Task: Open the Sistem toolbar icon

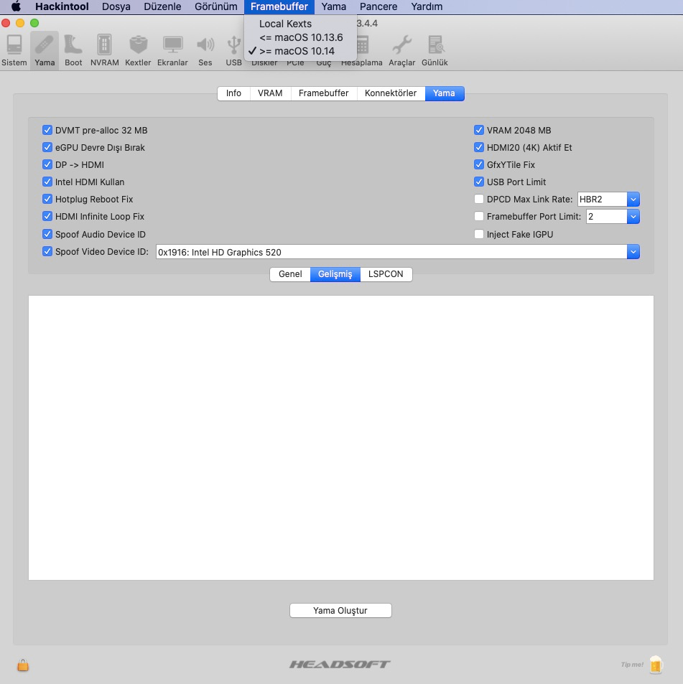Action: click(14, 50)
